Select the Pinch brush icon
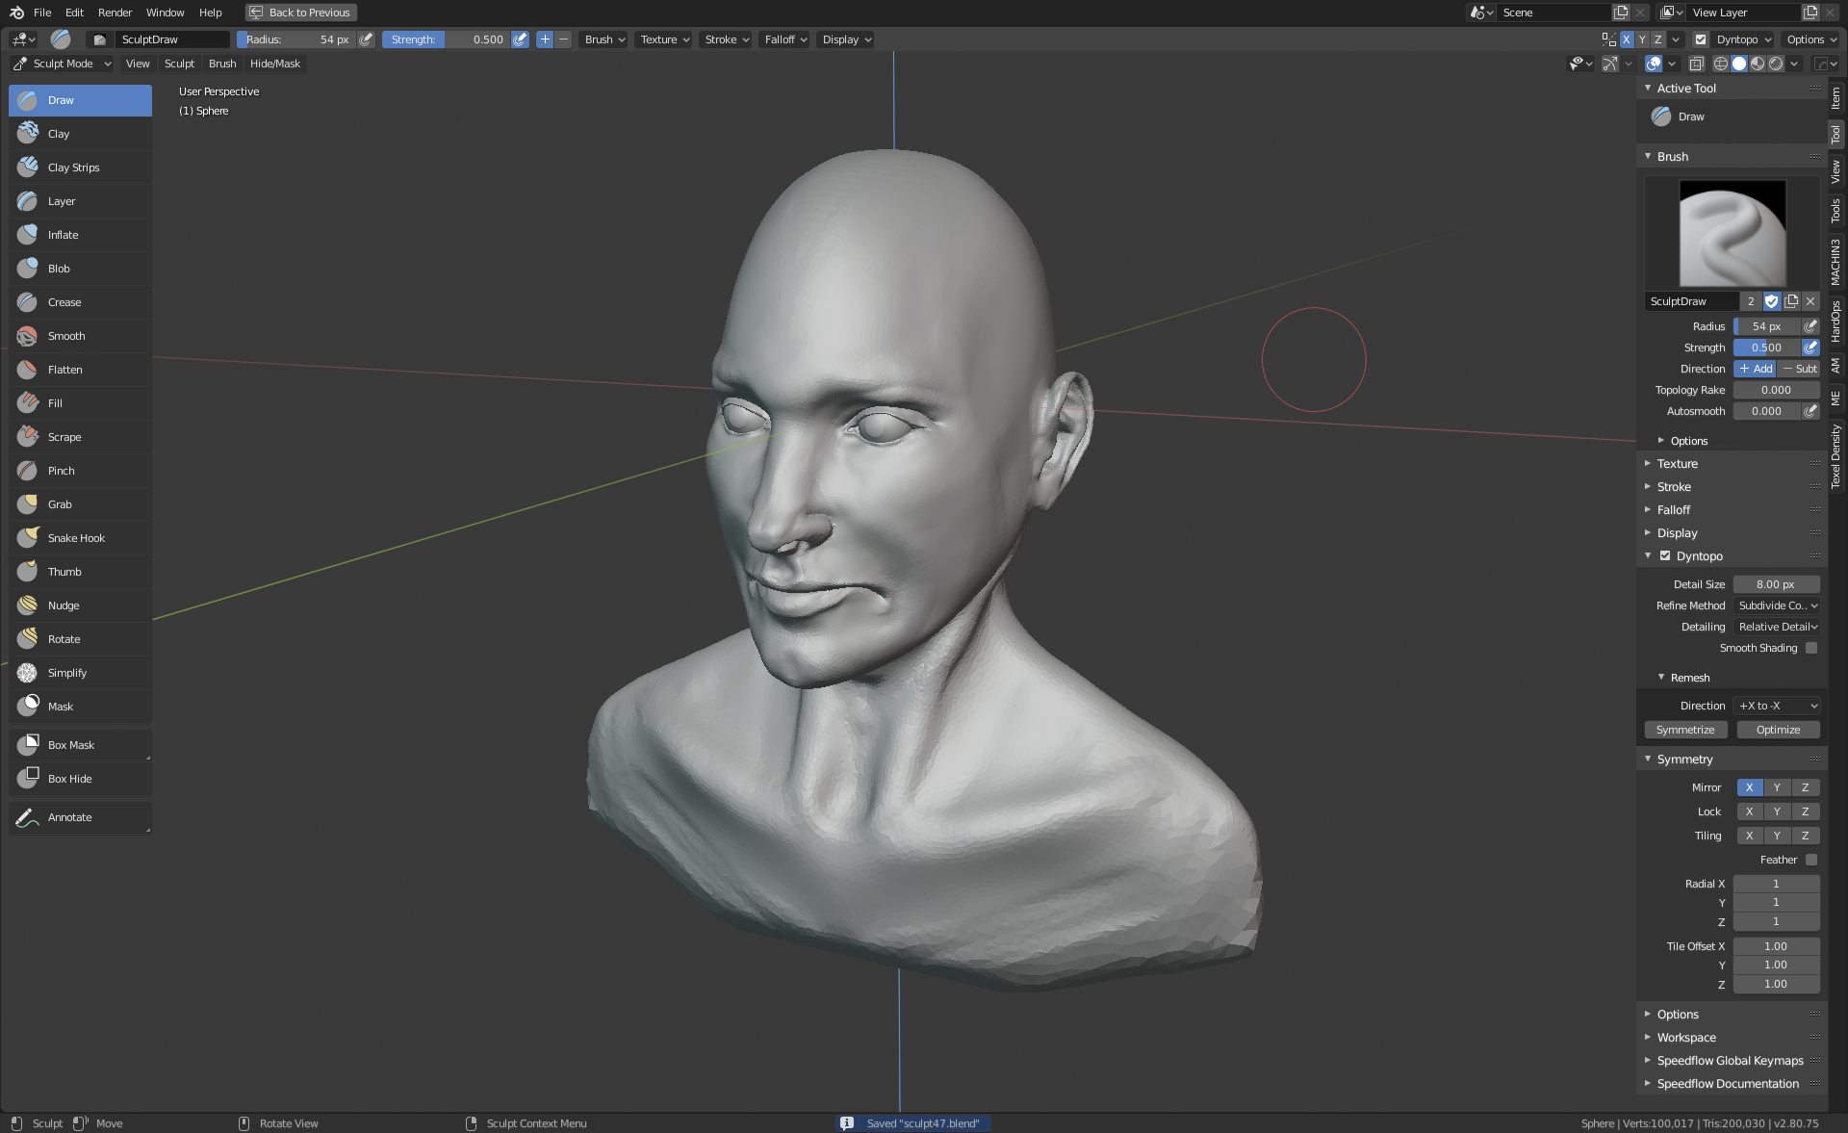The height and width of the screenshot is (1133, 1848). (28, 471)
